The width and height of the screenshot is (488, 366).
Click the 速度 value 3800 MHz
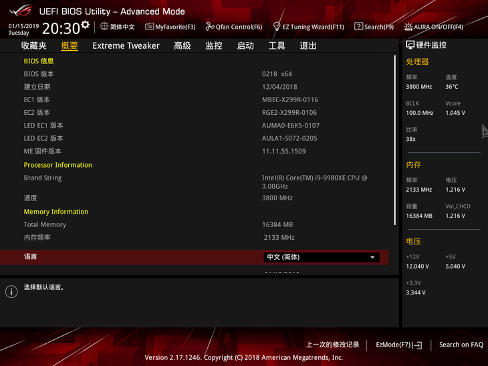(x=277, y=198)
